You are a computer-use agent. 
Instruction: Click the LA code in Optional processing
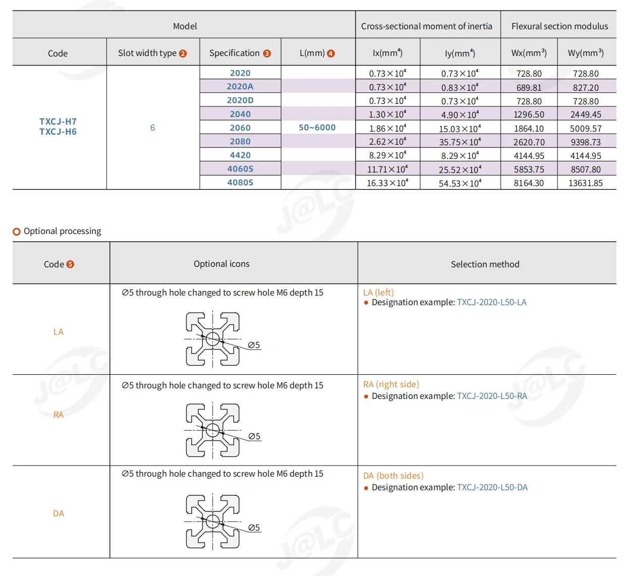point(59,332)
